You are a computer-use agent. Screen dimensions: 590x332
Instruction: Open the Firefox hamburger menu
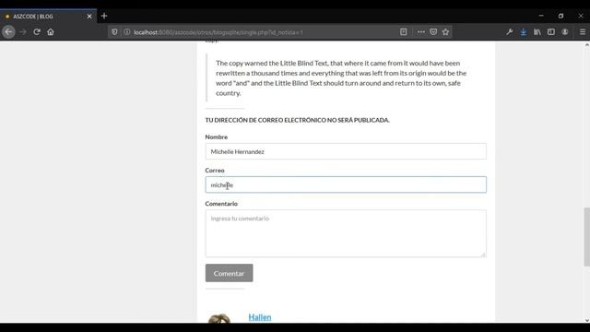click(x=582, y=32)
